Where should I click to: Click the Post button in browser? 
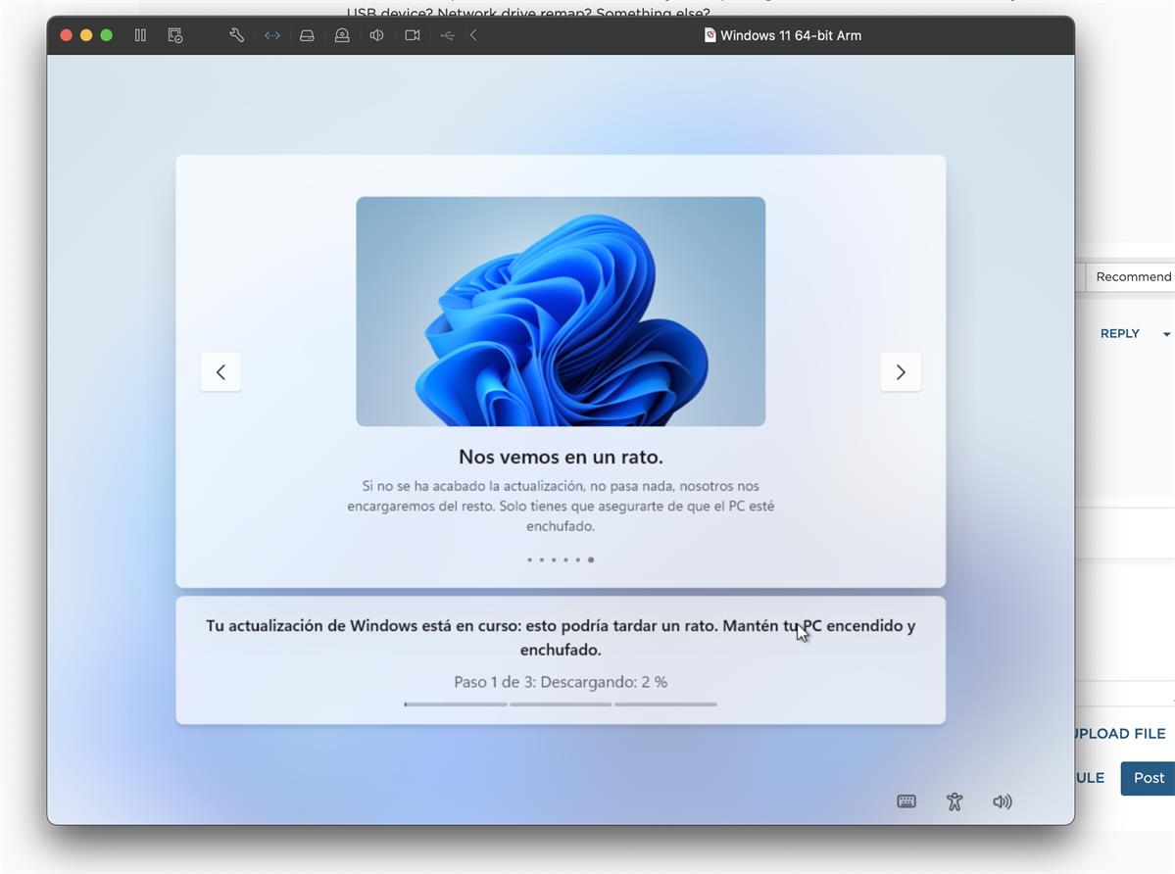point(1148,778)
